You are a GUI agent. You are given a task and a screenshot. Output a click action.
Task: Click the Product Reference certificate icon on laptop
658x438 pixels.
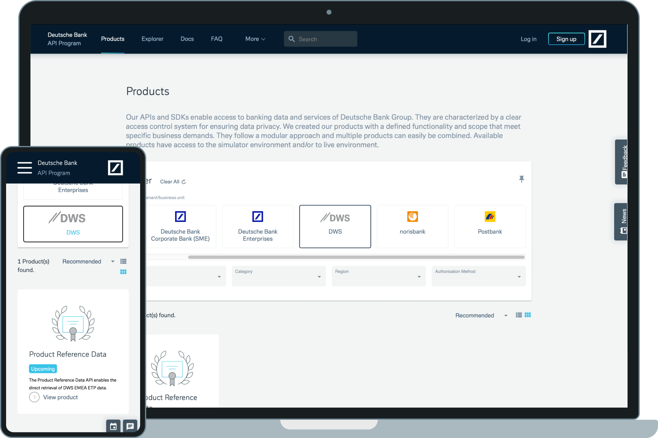(x=172, y=368)
